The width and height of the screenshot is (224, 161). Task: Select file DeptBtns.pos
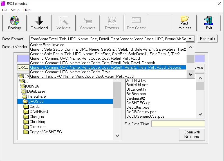click(138, 107)
